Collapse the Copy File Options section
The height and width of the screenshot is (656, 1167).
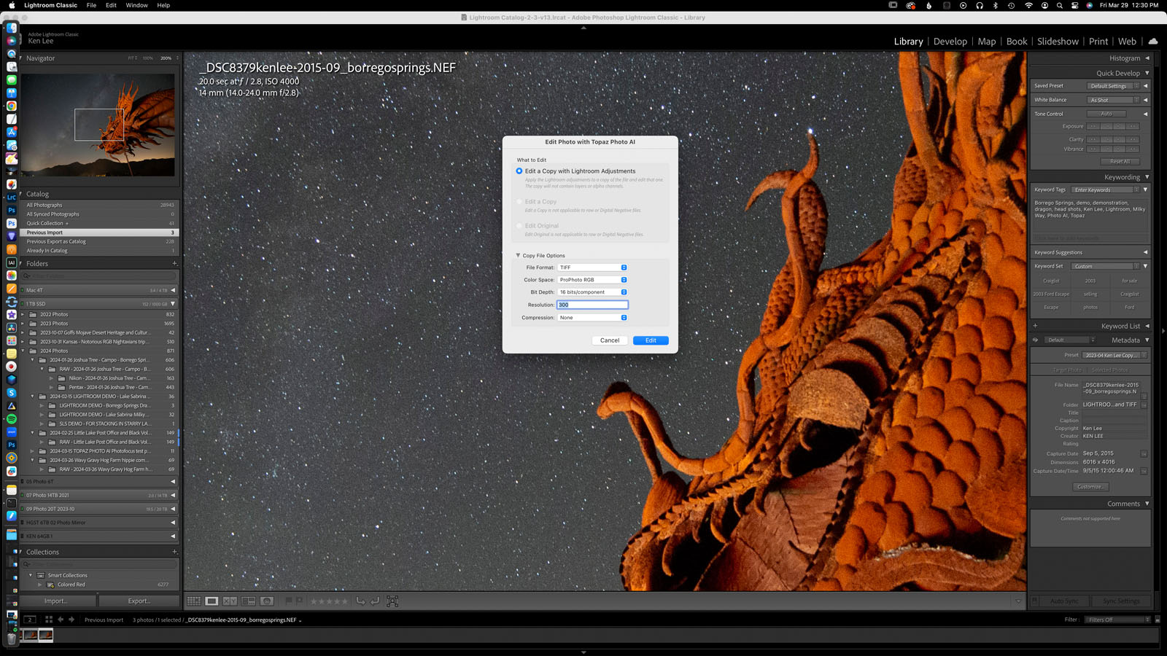tap(518, 256)
